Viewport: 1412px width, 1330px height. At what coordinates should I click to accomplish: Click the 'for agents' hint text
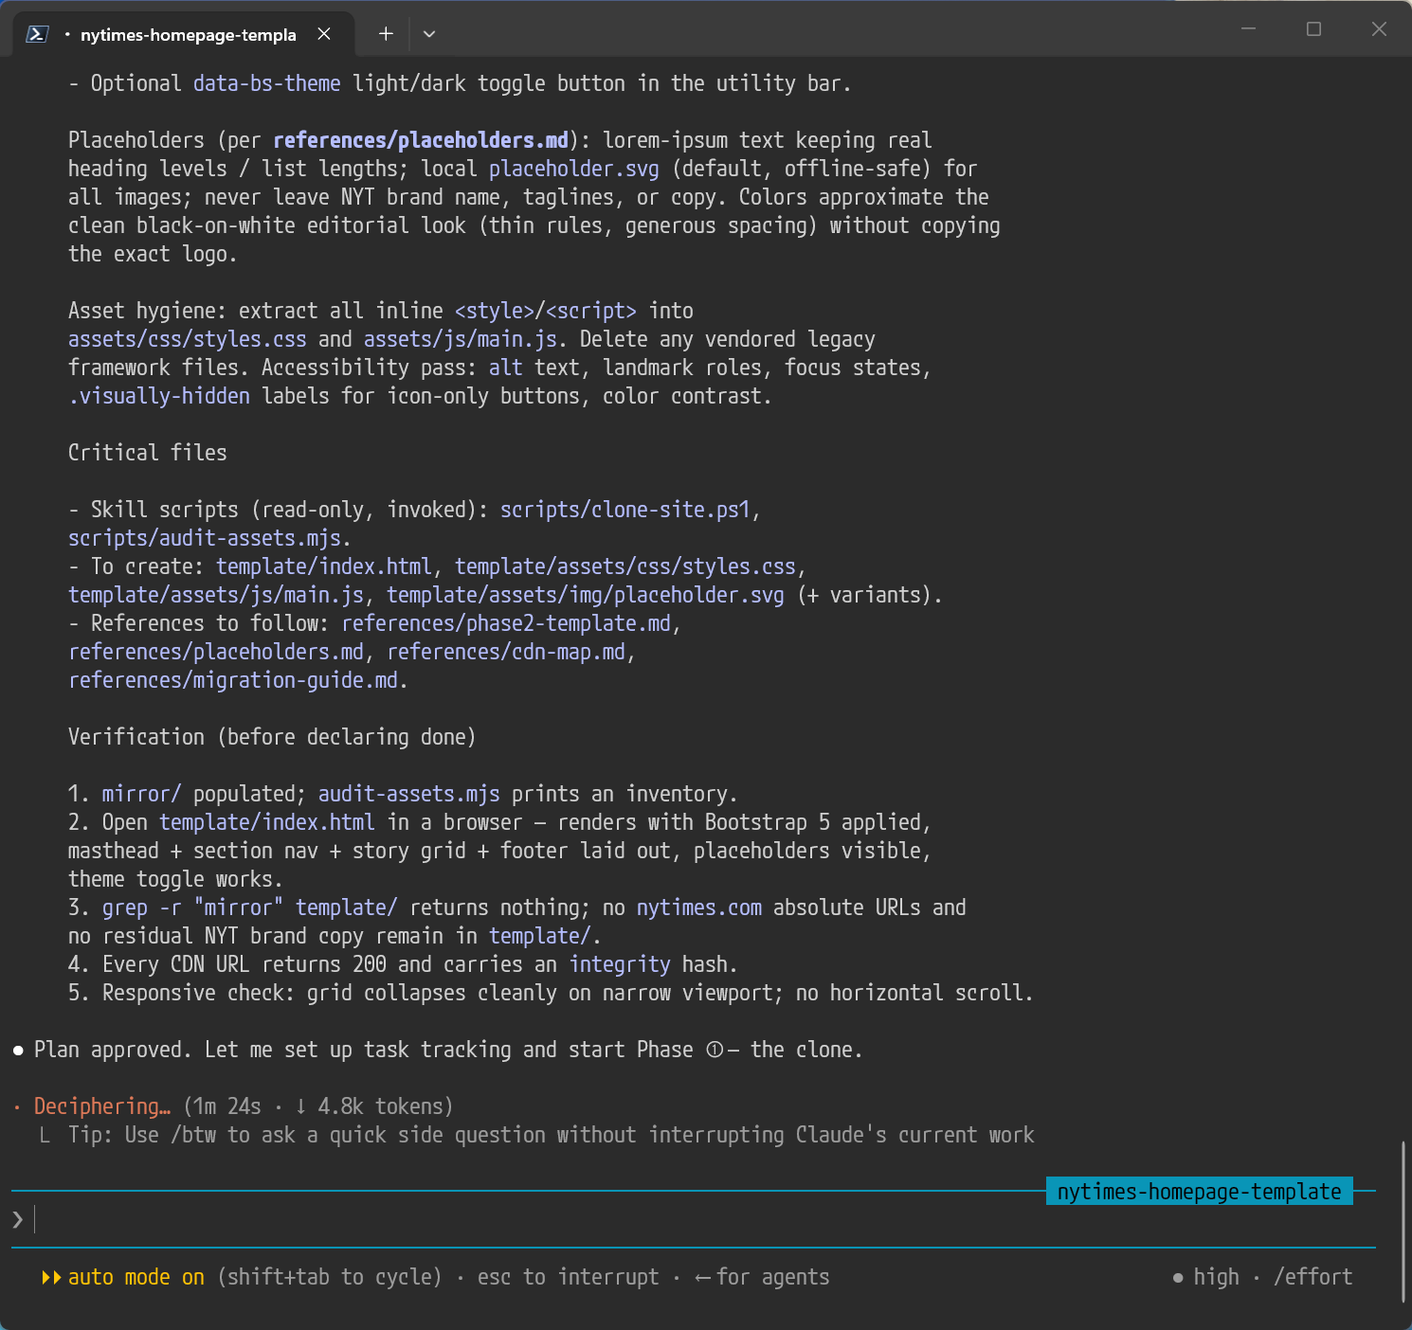[x=772, y=1277]
